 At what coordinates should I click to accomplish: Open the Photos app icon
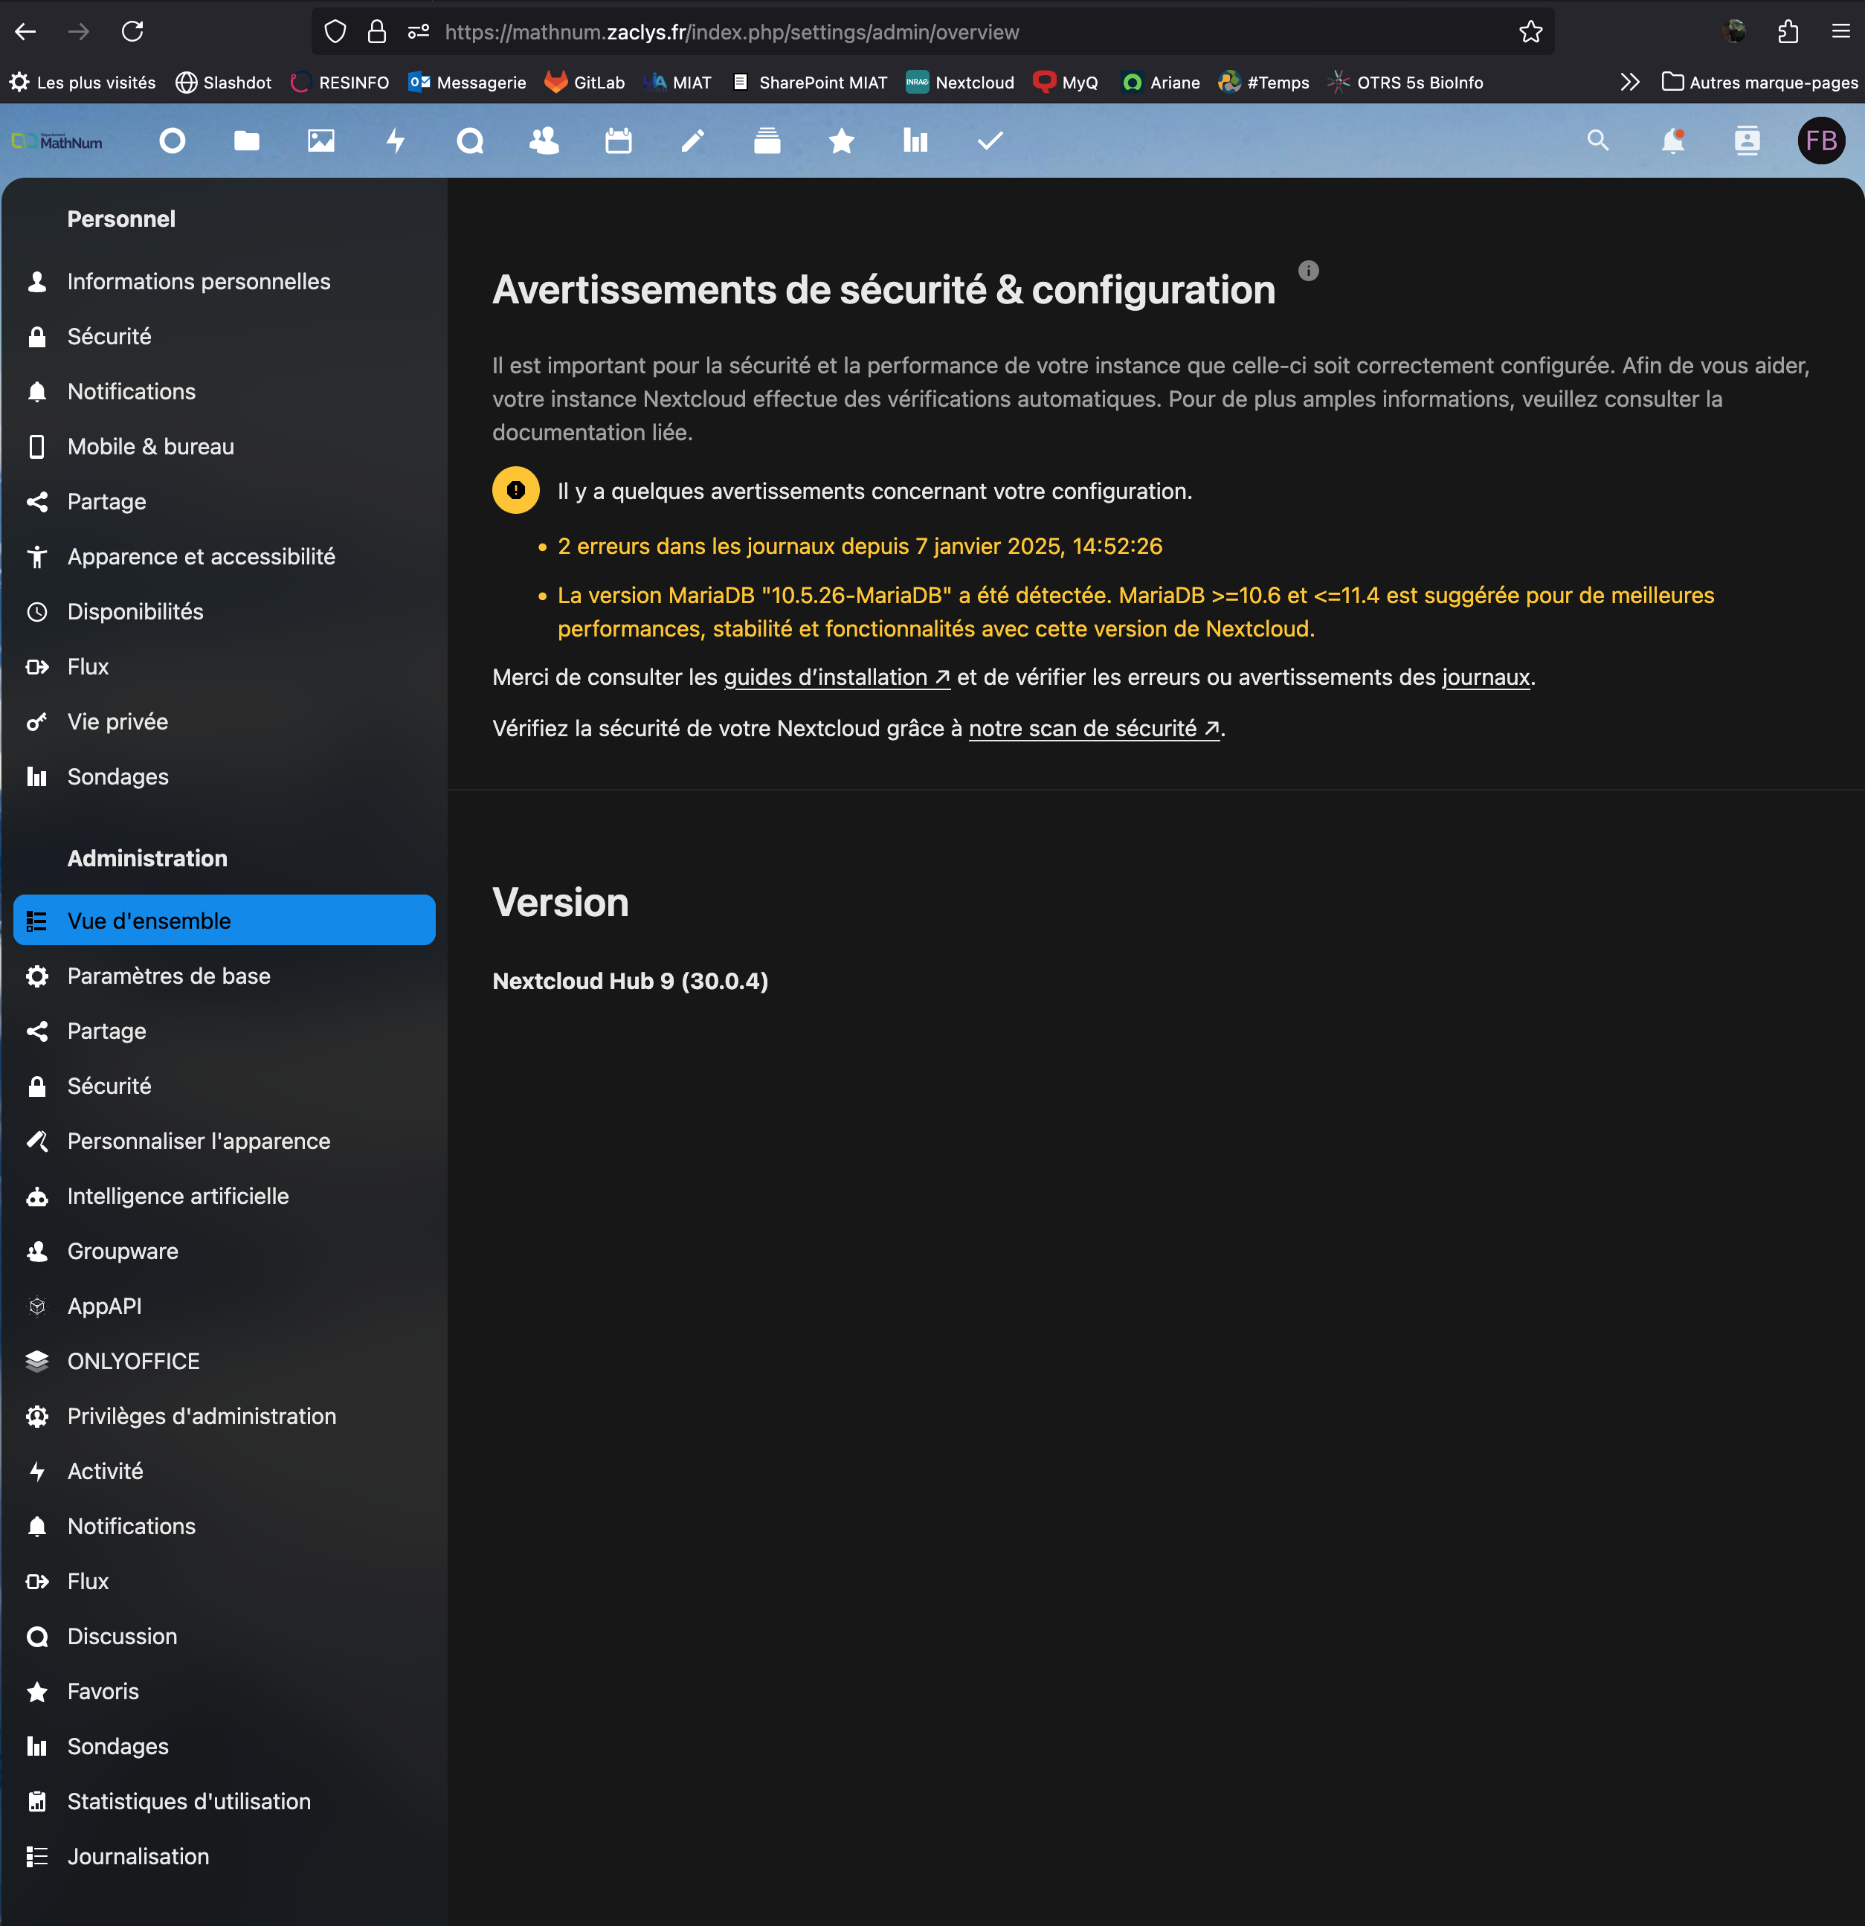pyautogui.click(x=321, y=141)
